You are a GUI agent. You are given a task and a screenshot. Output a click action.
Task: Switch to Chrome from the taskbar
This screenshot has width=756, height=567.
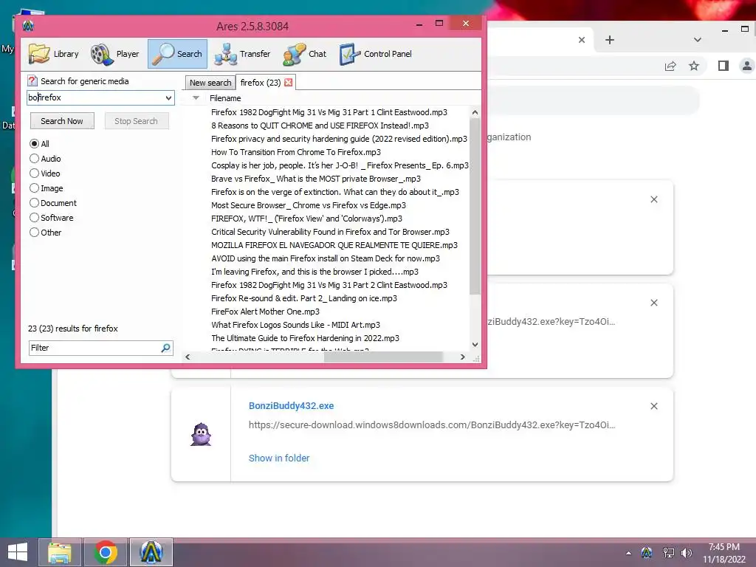[106, 552]
